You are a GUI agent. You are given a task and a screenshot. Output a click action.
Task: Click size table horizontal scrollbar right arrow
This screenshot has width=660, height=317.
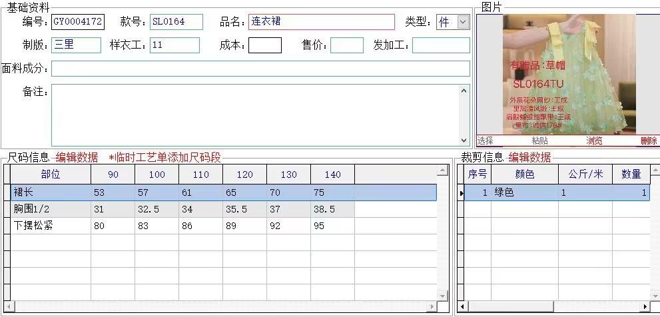432,306
